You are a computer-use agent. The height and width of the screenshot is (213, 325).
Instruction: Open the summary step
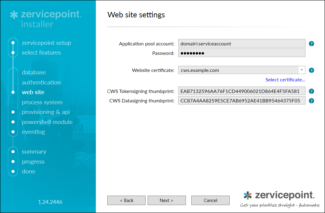34,151
